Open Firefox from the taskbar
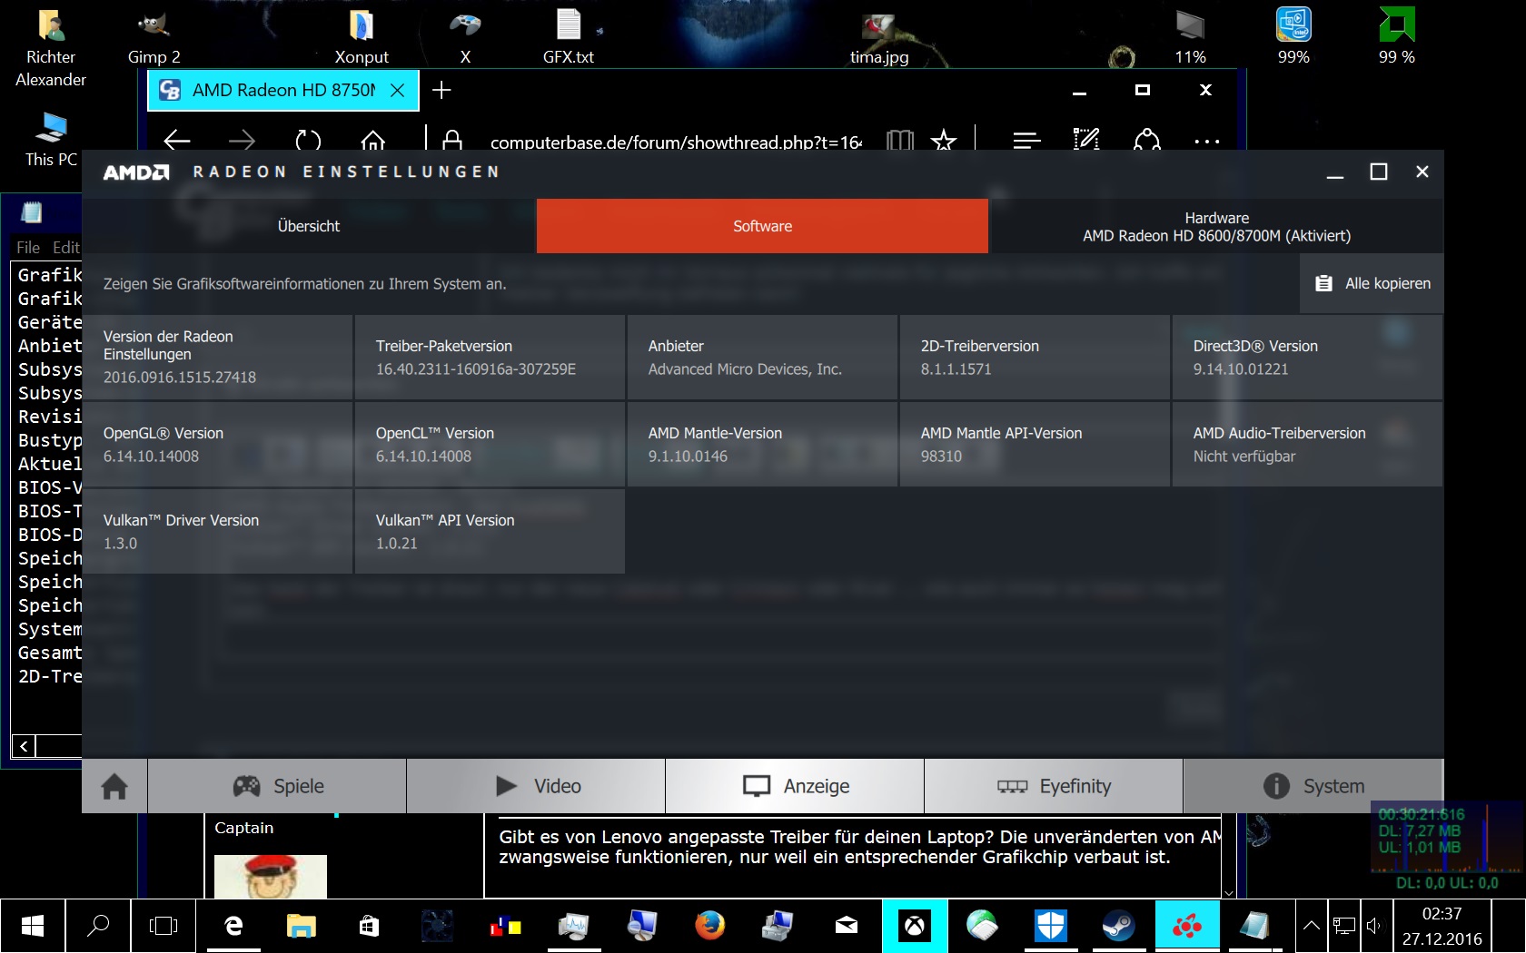The height and width of the screenshot is (953, 1526). 710,926
